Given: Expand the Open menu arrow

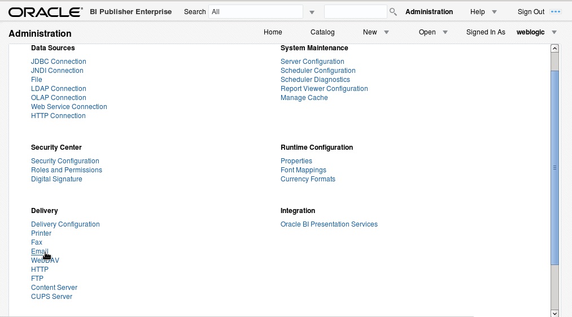Looking at the screenshot, I should tap(445, 32).
